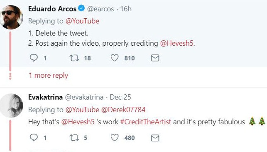
Task: Retweet Eduardo Arcos's tweet
Action: (x=74, y=58)
